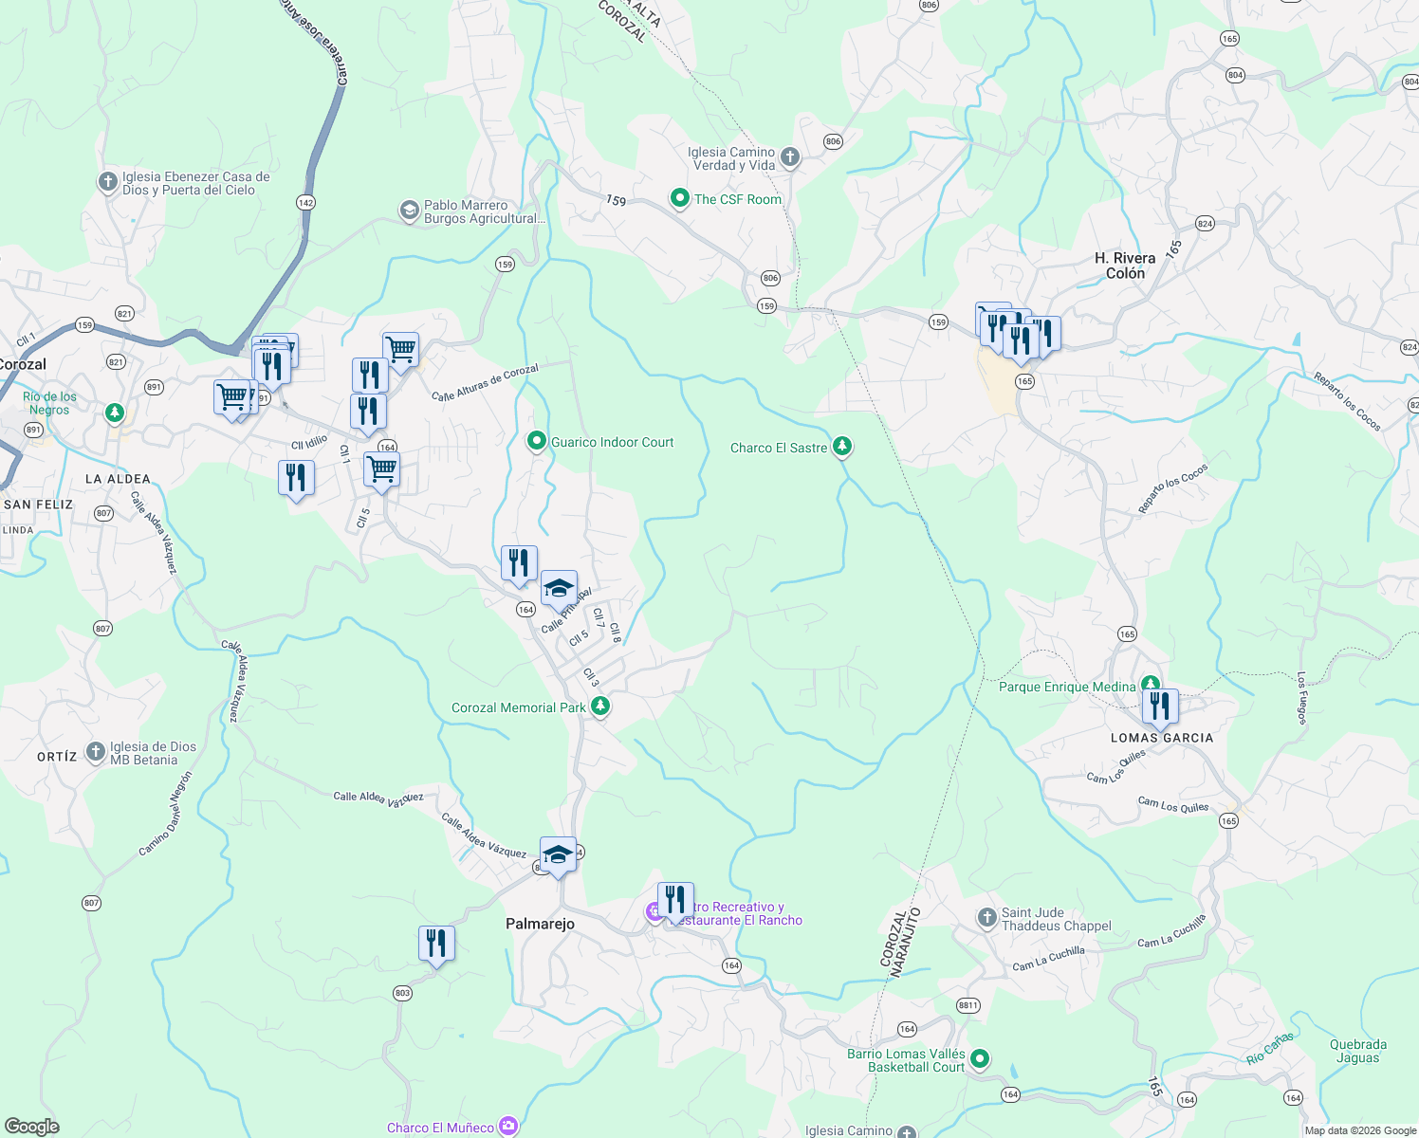Click the school marker on Calle Principal
The image size is (1419, 1138).
(x=559, y=592)
